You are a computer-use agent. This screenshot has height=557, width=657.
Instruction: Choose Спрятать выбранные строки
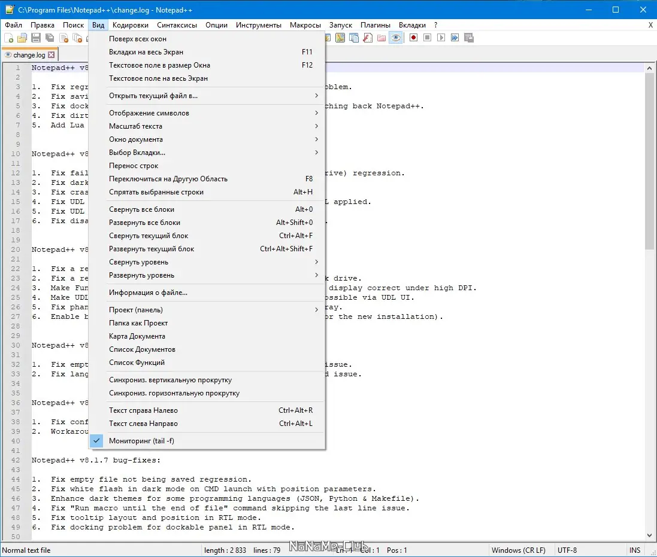pos(207,192)
